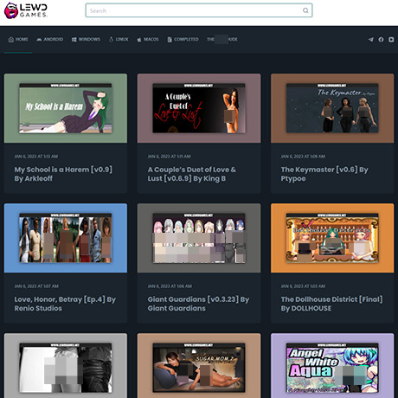This screenshot has height=398, width=398.
Task: Click the rightmost social icon in navbar
Action: click(391, 40)
